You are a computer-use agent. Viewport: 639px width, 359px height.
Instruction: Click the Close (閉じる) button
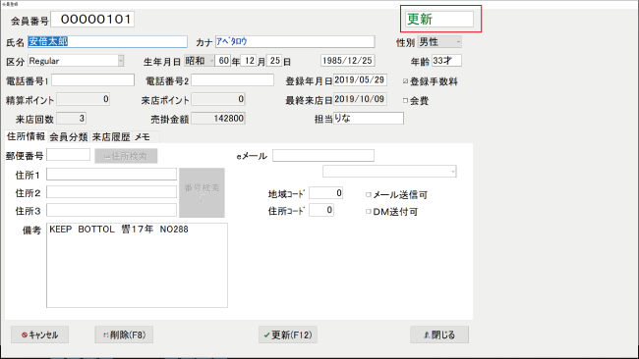click(439, 334)
